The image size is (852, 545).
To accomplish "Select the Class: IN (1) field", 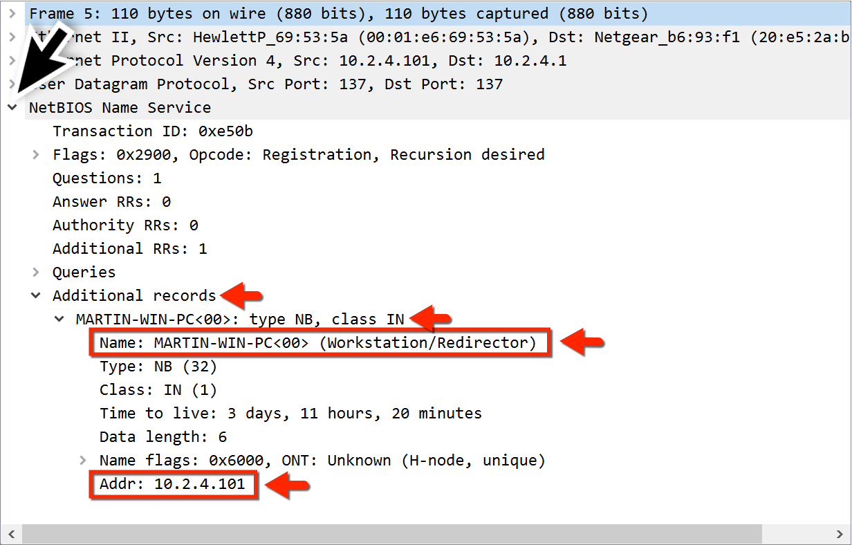I will coord(158,390).
